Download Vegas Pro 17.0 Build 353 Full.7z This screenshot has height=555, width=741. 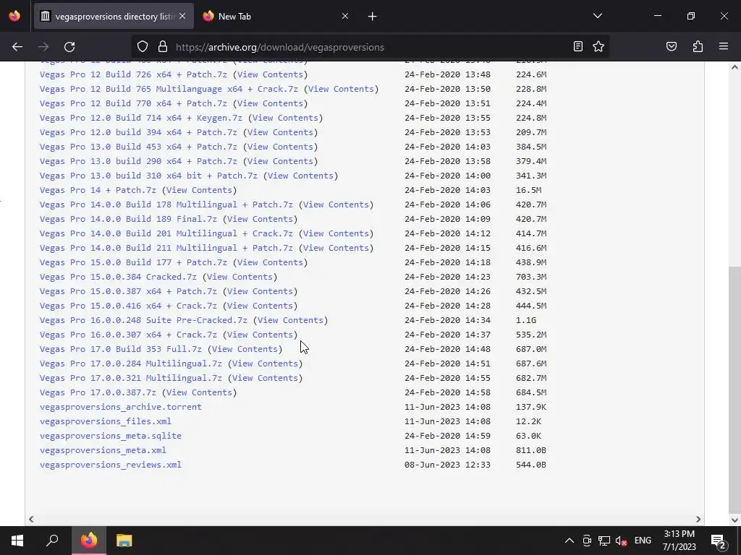pyautogui.click(x=121, y=349)
